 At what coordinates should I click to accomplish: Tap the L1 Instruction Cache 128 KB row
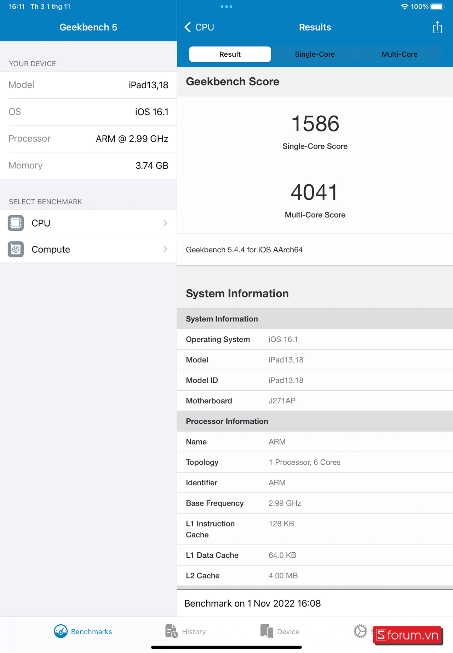coord(315,529)
